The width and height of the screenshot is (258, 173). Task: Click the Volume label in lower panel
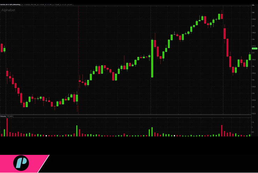(x=3, y=116)
